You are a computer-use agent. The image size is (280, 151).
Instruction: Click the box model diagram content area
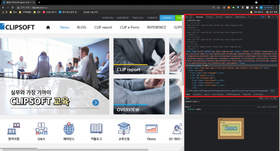pos(231,128)
